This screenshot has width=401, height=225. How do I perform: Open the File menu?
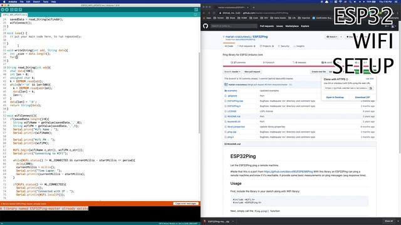(x=21, y=1)
